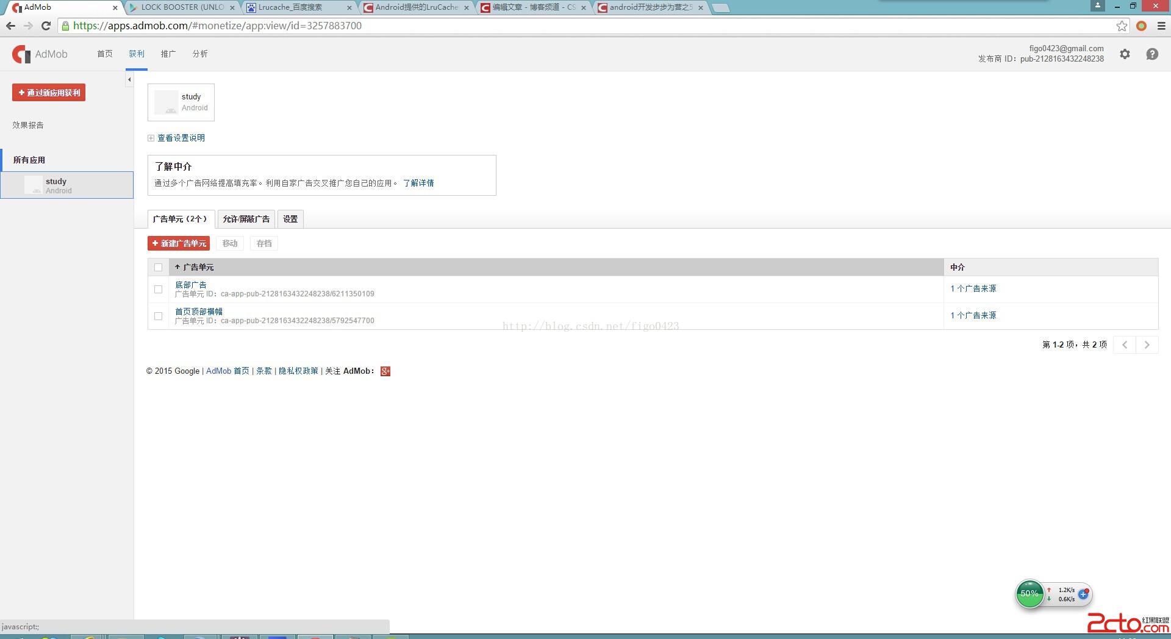Image resolution: width=1171 pixels, height=639 pixels.
Task: Click the figo0423@gmail.com account email
Action: pos(1066,48)
